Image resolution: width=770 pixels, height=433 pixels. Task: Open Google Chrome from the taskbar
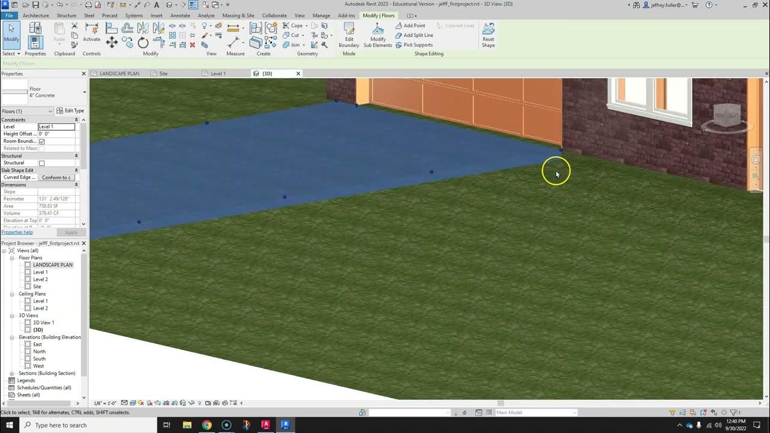click(x=206, y=425)
